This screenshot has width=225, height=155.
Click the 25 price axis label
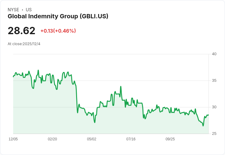(214, 134)
